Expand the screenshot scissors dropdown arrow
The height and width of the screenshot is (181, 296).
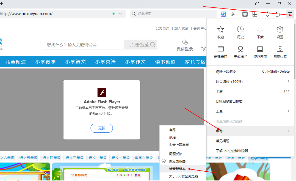click(238, 14)
